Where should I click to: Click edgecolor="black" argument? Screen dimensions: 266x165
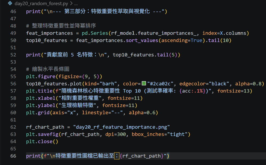tap(204, 84)
